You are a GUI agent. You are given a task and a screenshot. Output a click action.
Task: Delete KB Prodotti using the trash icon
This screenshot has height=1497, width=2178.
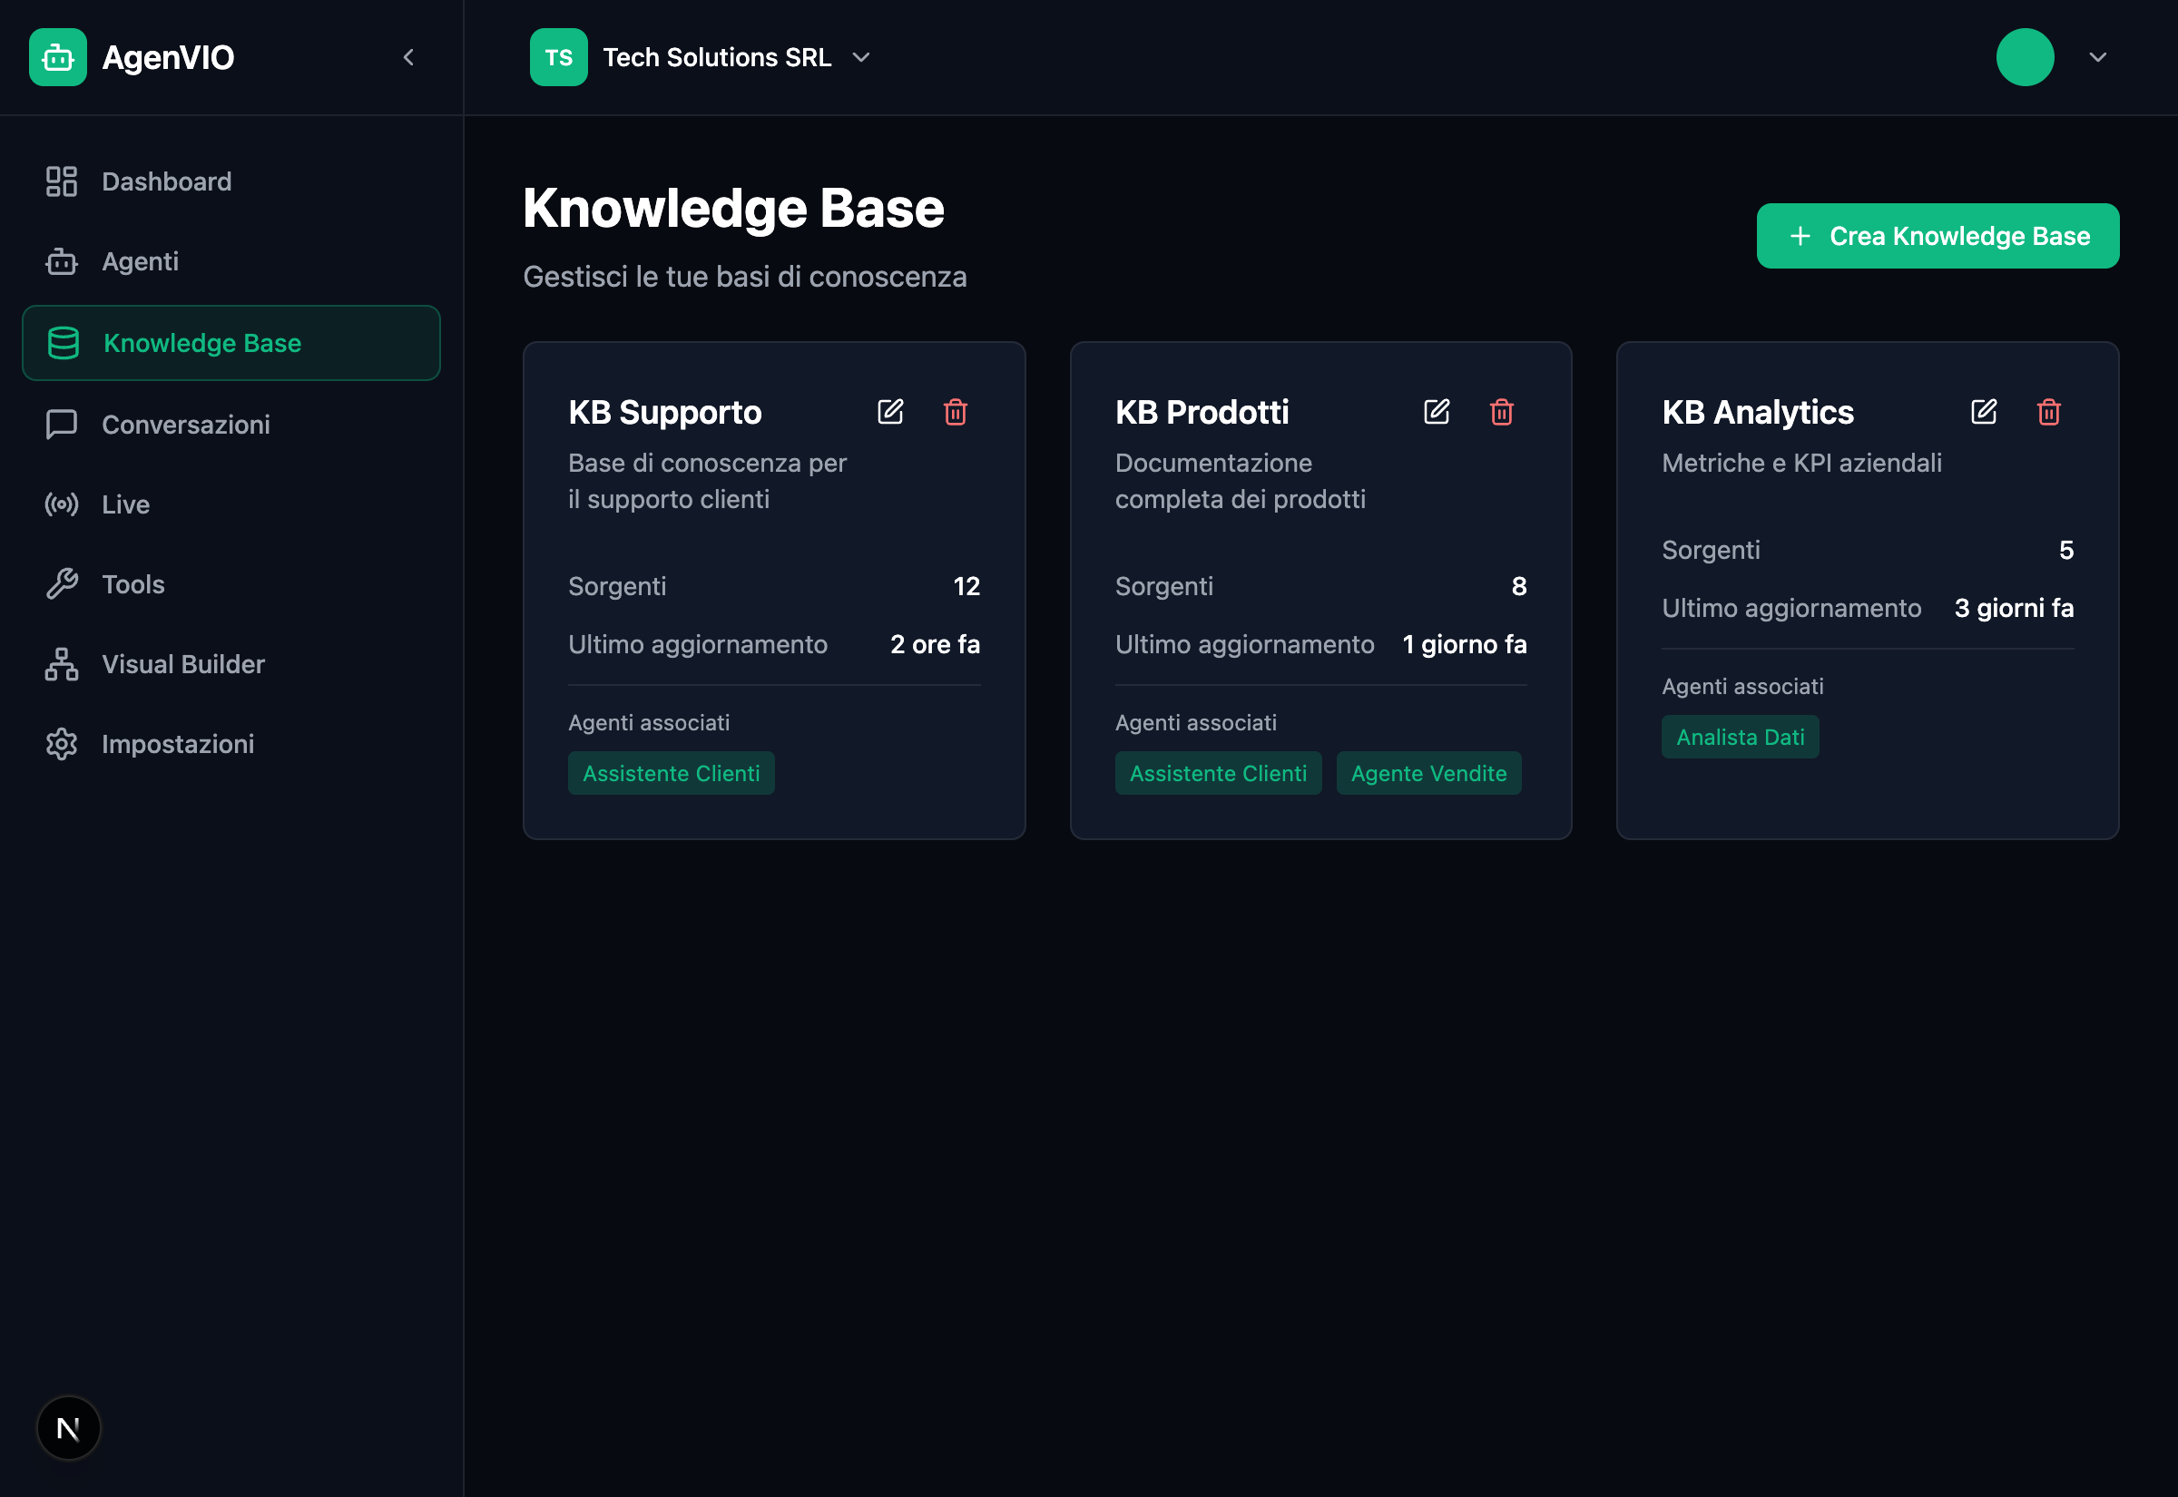click(x=1500, y=412)
